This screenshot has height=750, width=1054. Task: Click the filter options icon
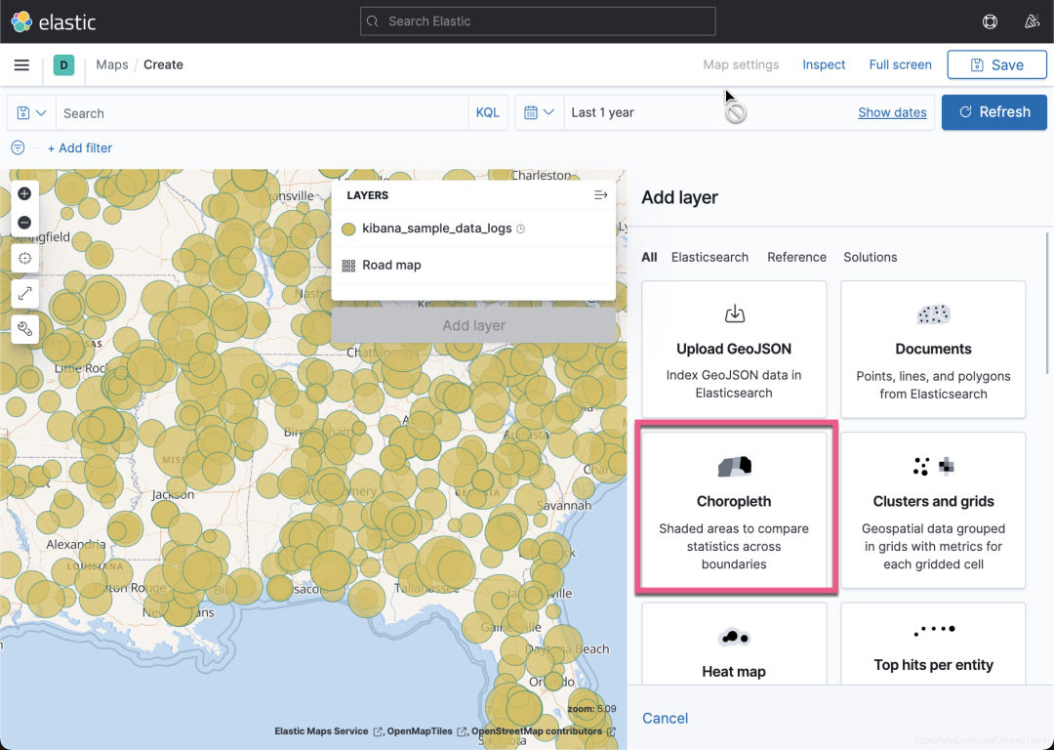click(x=19, y=147)
